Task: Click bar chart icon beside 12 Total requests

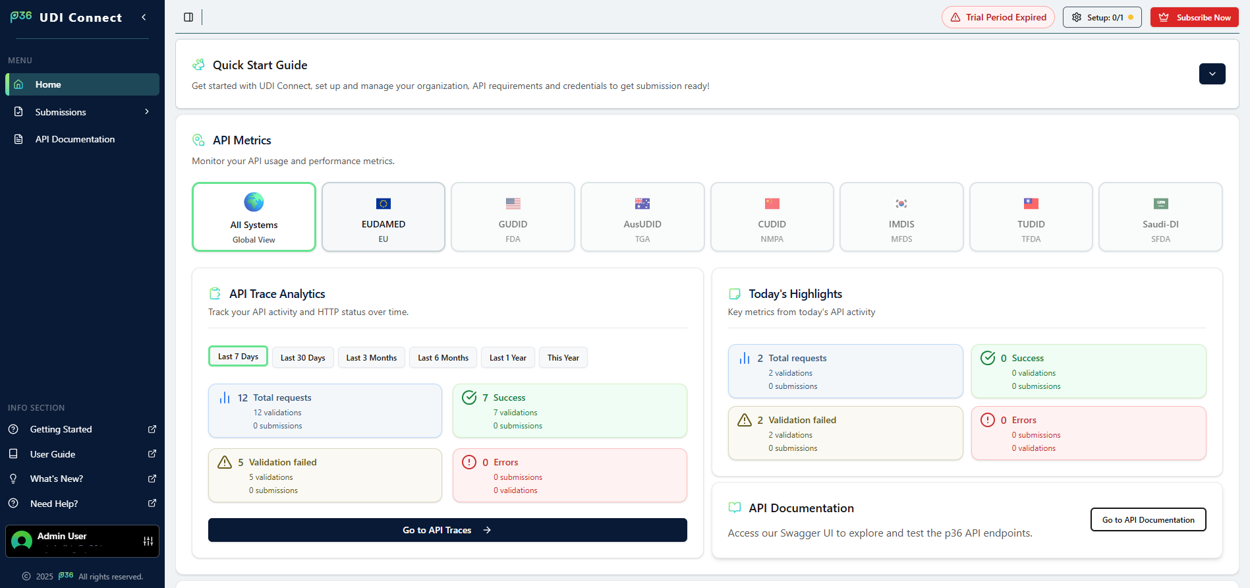Action: pyautogui.click(x=225, y=397)
